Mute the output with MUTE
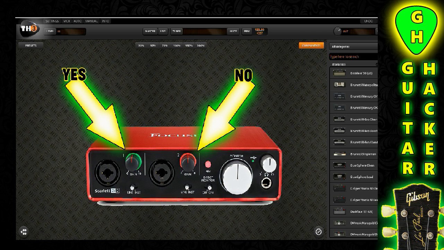The height and width of the screenshot is (250, 444). click(x=233, y=31)
